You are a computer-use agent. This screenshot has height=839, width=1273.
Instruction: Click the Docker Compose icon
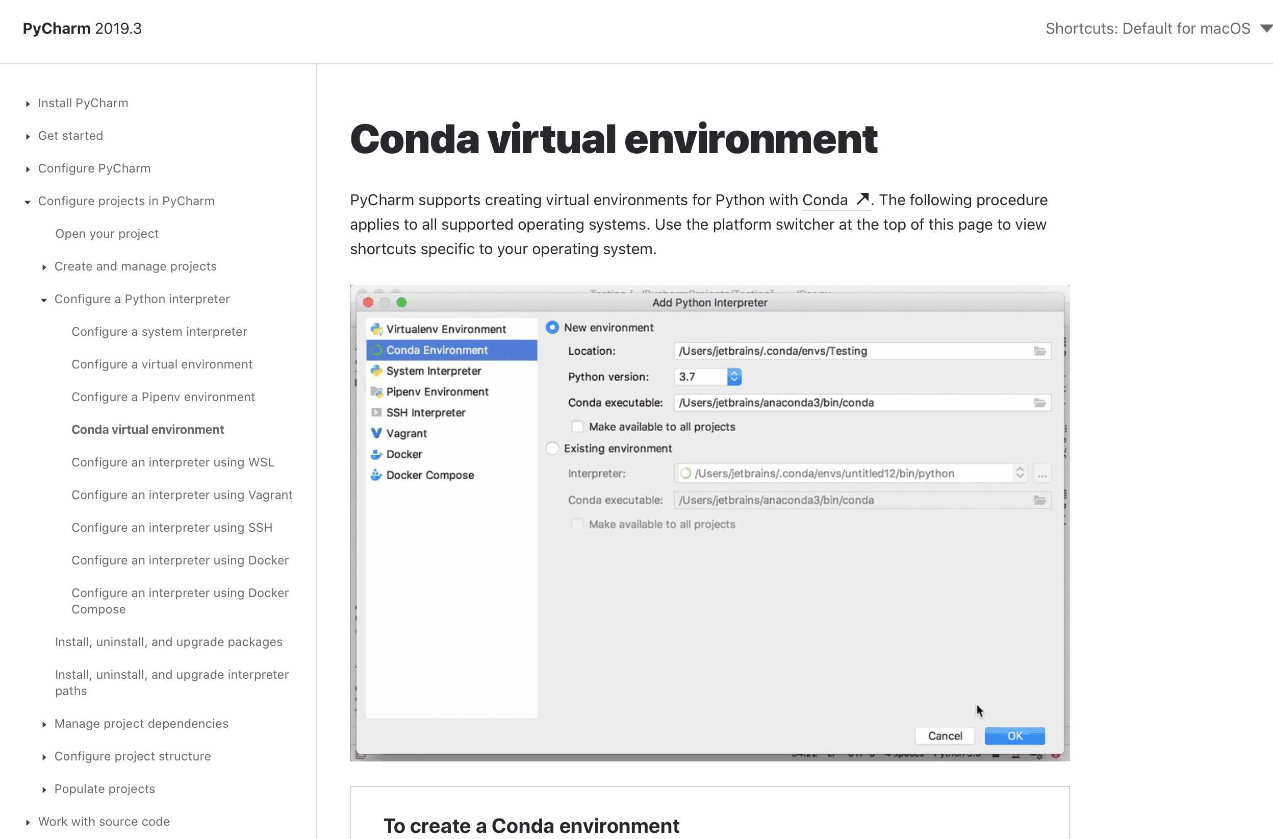point(376,475)
